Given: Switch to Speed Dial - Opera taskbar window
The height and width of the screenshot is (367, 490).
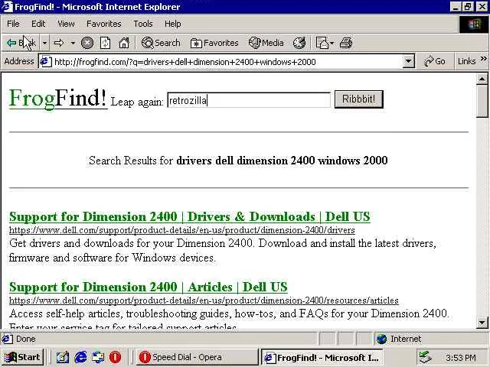Looking at the screenshot, I should (x=197, y=357).
